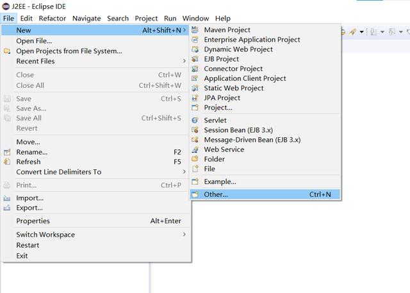Click the Dynamic Web Project icon
This screenshot has width=410, height=293.
coord(195,49)
